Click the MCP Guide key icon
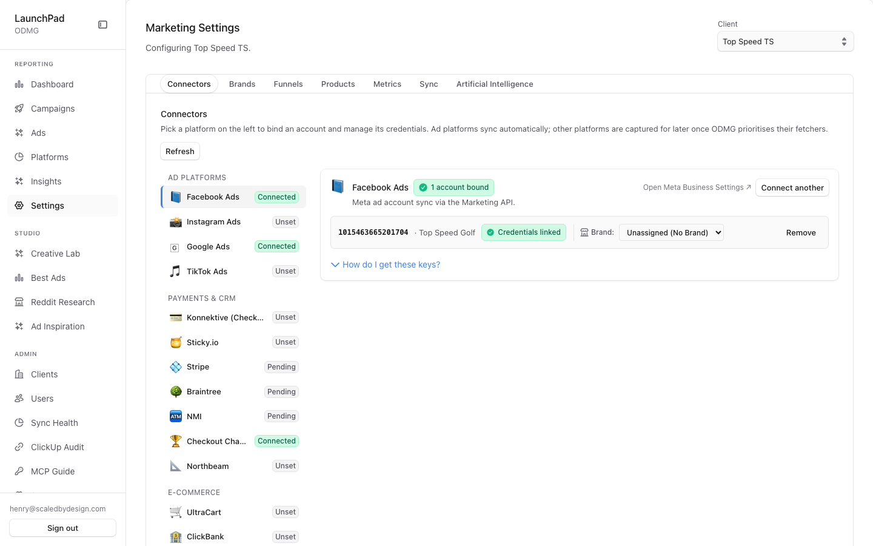 (19, 471)
